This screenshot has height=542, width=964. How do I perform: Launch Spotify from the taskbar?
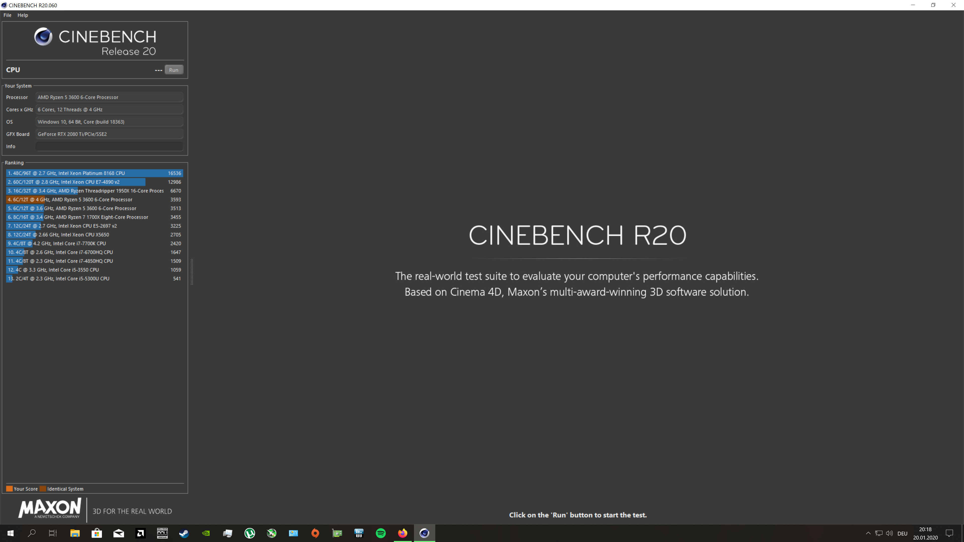(x=381, y=533)
